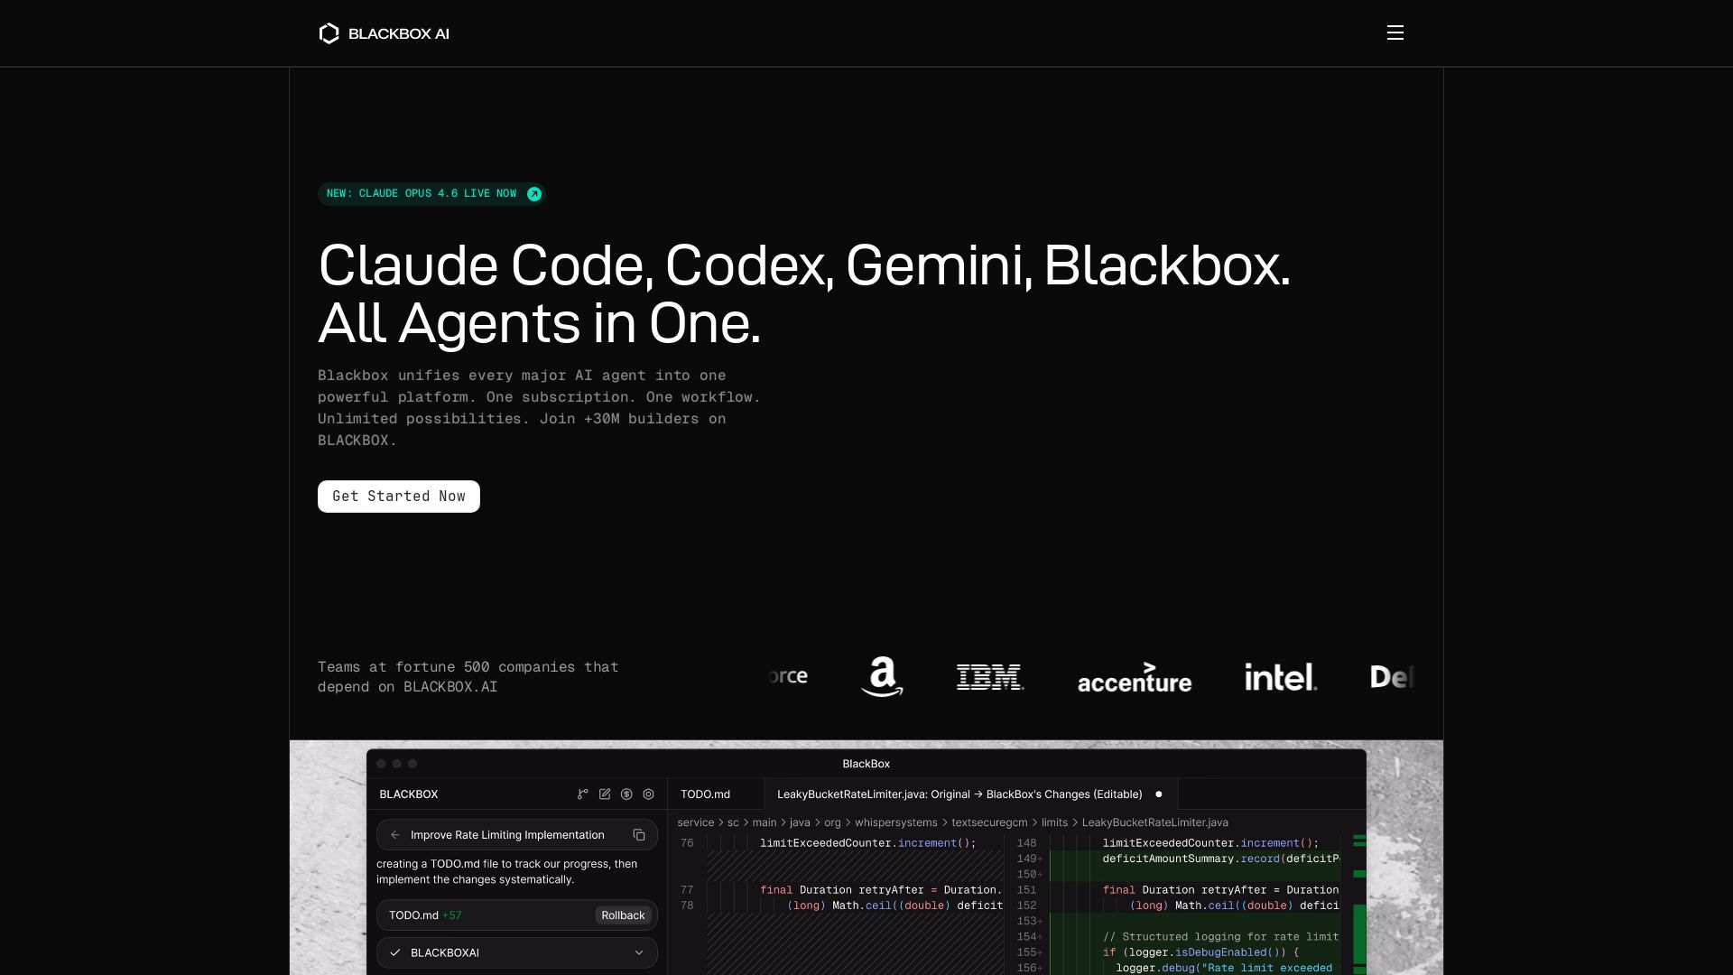The image size is (1733, 975).
Task: Select the LeakyBucketRateLimiter.java changes tab
Action: tap(959, 794)
